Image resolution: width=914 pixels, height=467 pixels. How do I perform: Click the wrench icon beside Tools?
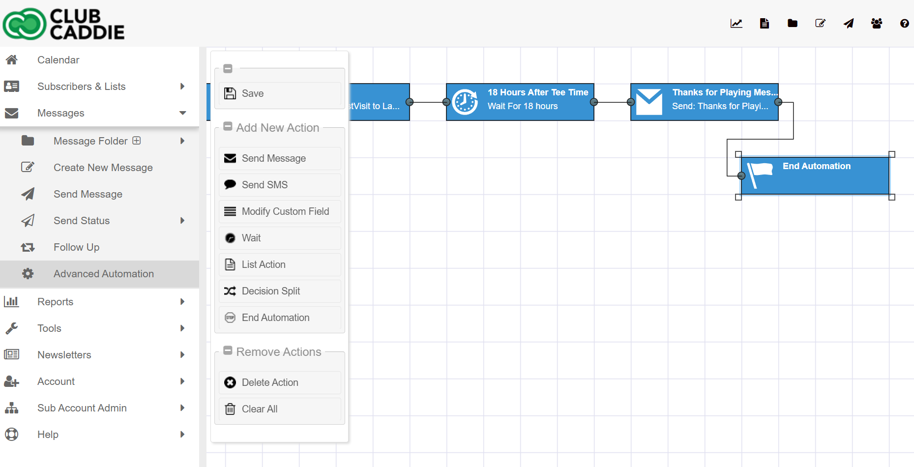pos(12,328)
